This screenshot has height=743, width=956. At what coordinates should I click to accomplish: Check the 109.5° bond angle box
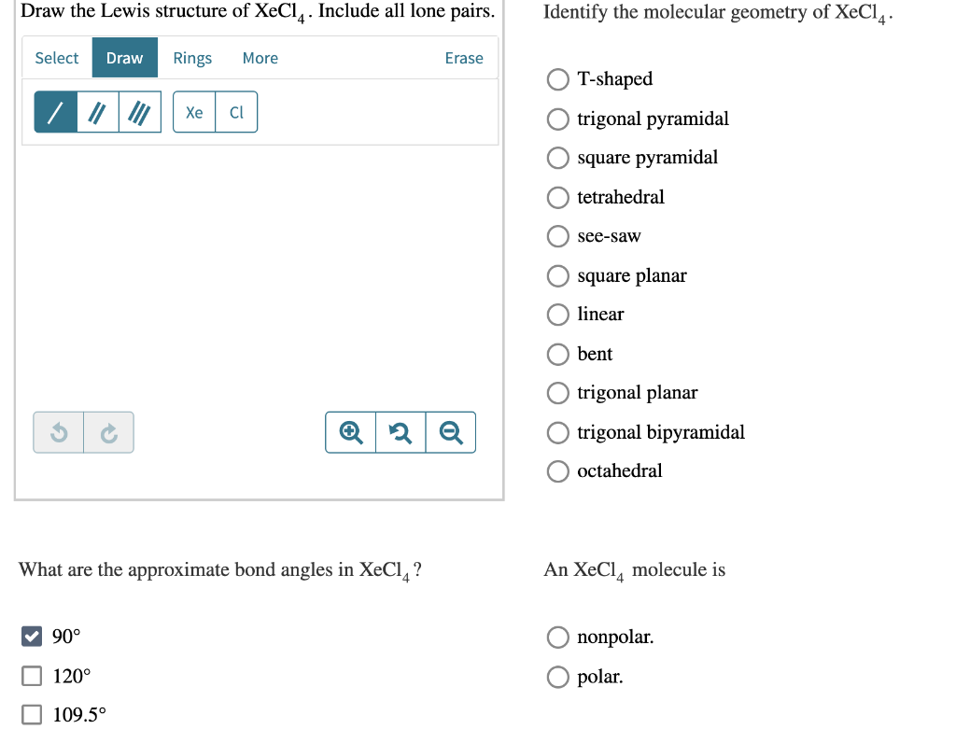click(32, 714)
